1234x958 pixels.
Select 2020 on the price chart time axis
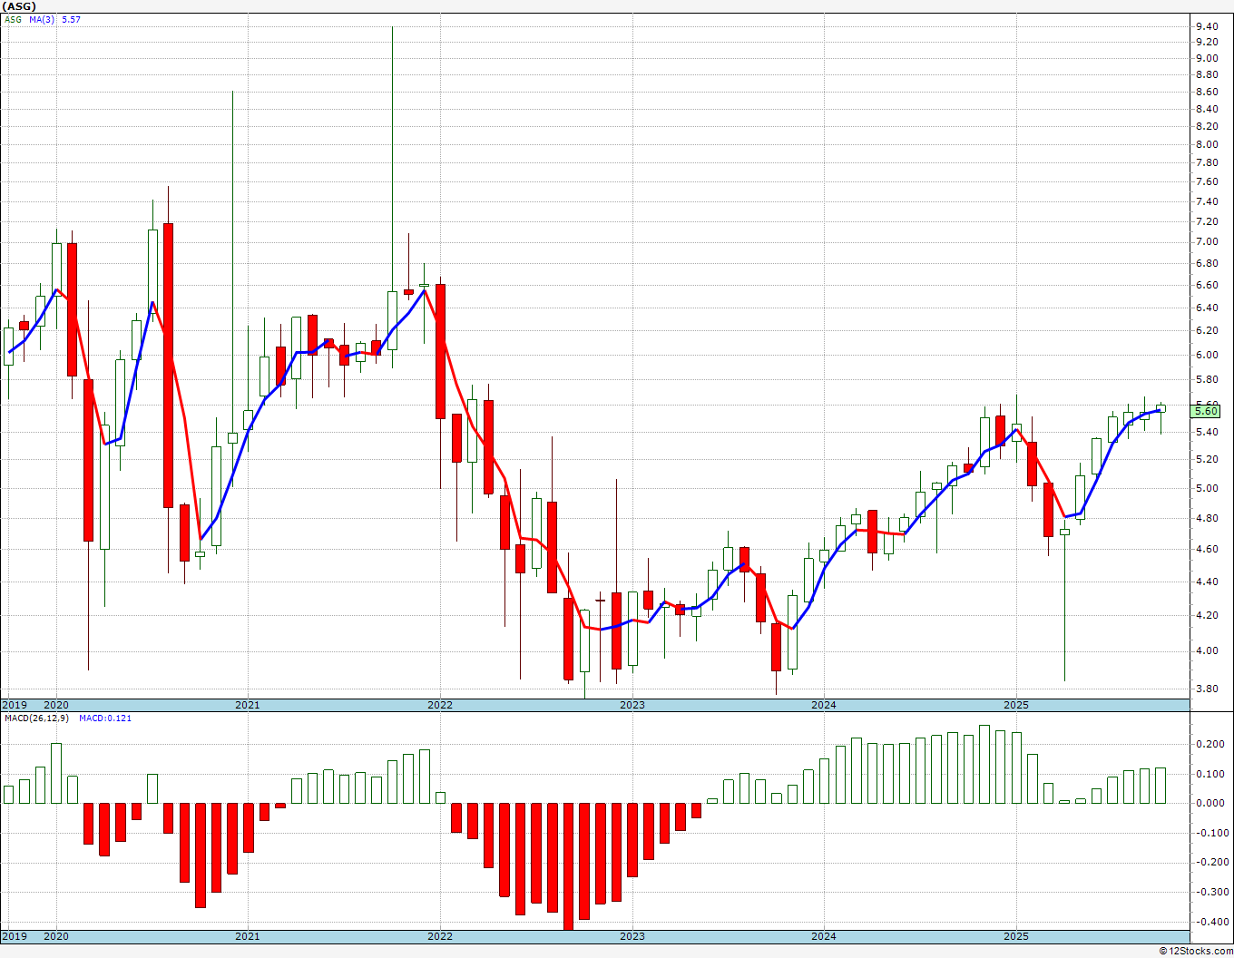pos(56,705)
